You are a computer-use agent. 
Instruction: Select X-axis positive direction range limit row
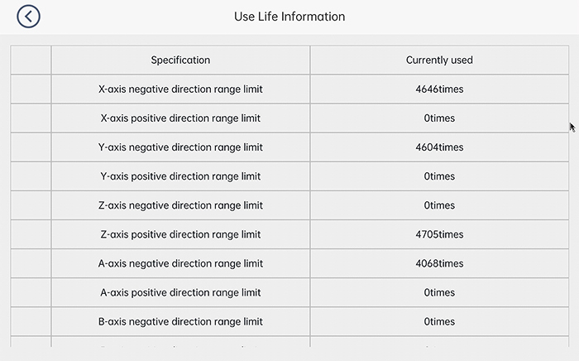coord(180,118)
